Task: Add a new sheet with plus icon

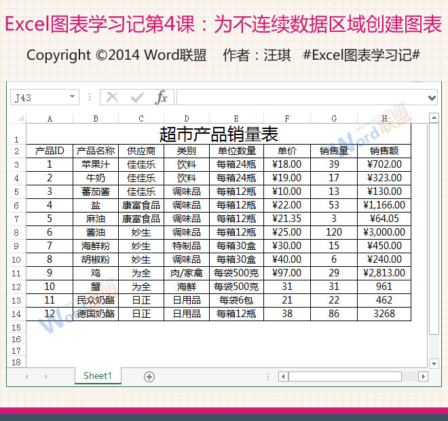Action: point(149,376)
